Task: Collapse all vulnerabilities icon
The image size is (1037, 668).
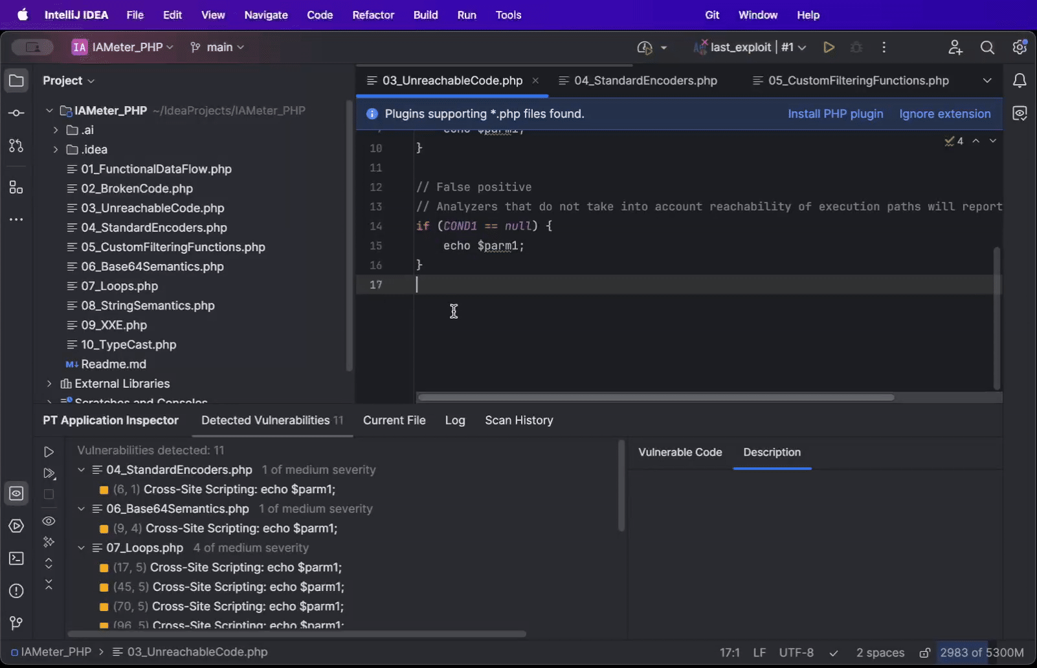Action: click(49, 585)
